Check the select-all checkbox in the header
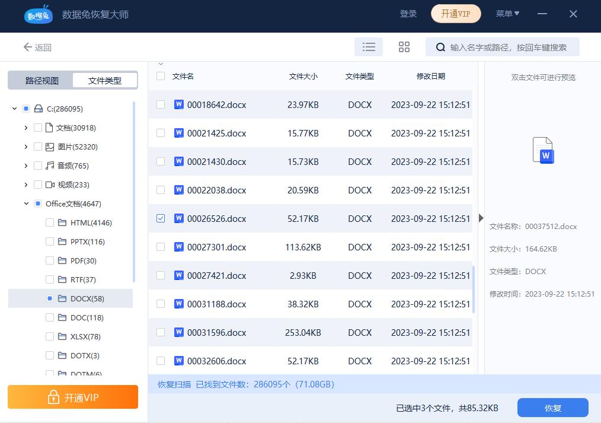This screenshot has width=601, height=423. click(161, 76)
